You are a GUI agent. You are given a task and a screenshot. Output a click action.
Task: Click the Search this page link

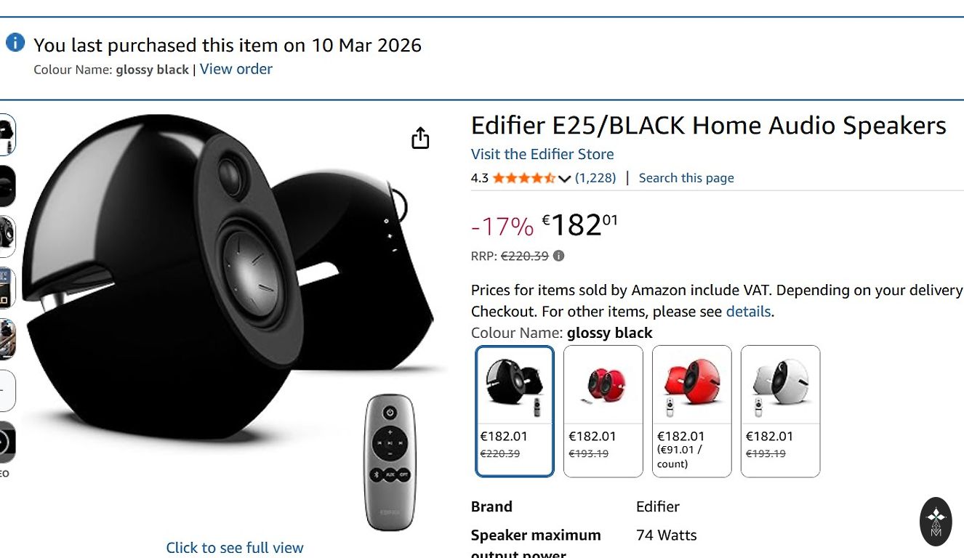coord(686,178)
